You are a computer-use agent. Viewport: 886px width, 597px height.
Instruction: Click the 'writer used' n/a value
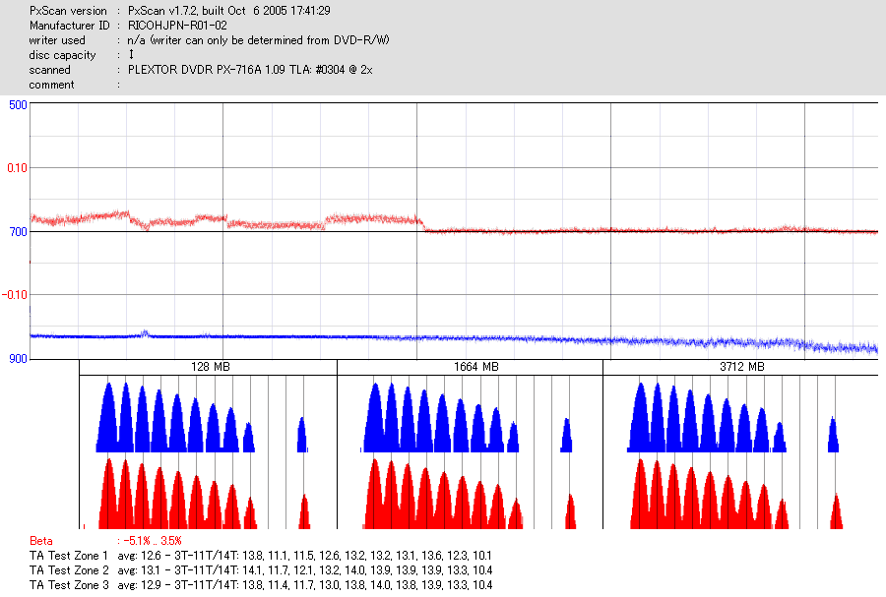[258, 40]
